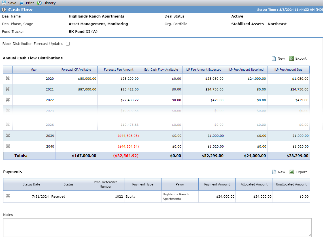Screen dimensions: 323x242
Task: Sort payments by Allocated Amount header
Action: pos(254,184)
